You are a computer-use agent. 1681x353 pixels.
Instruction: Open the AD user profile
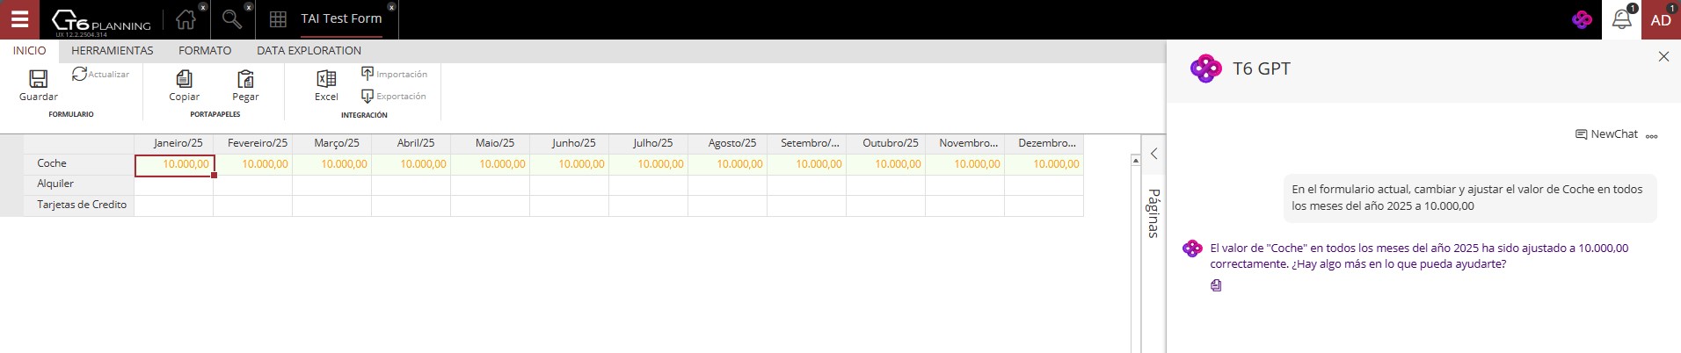(1661, 19)
